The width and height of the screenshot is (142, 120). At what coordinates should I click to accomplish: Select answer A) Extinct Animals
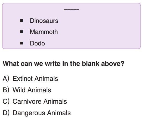click(x=30, y=79)
